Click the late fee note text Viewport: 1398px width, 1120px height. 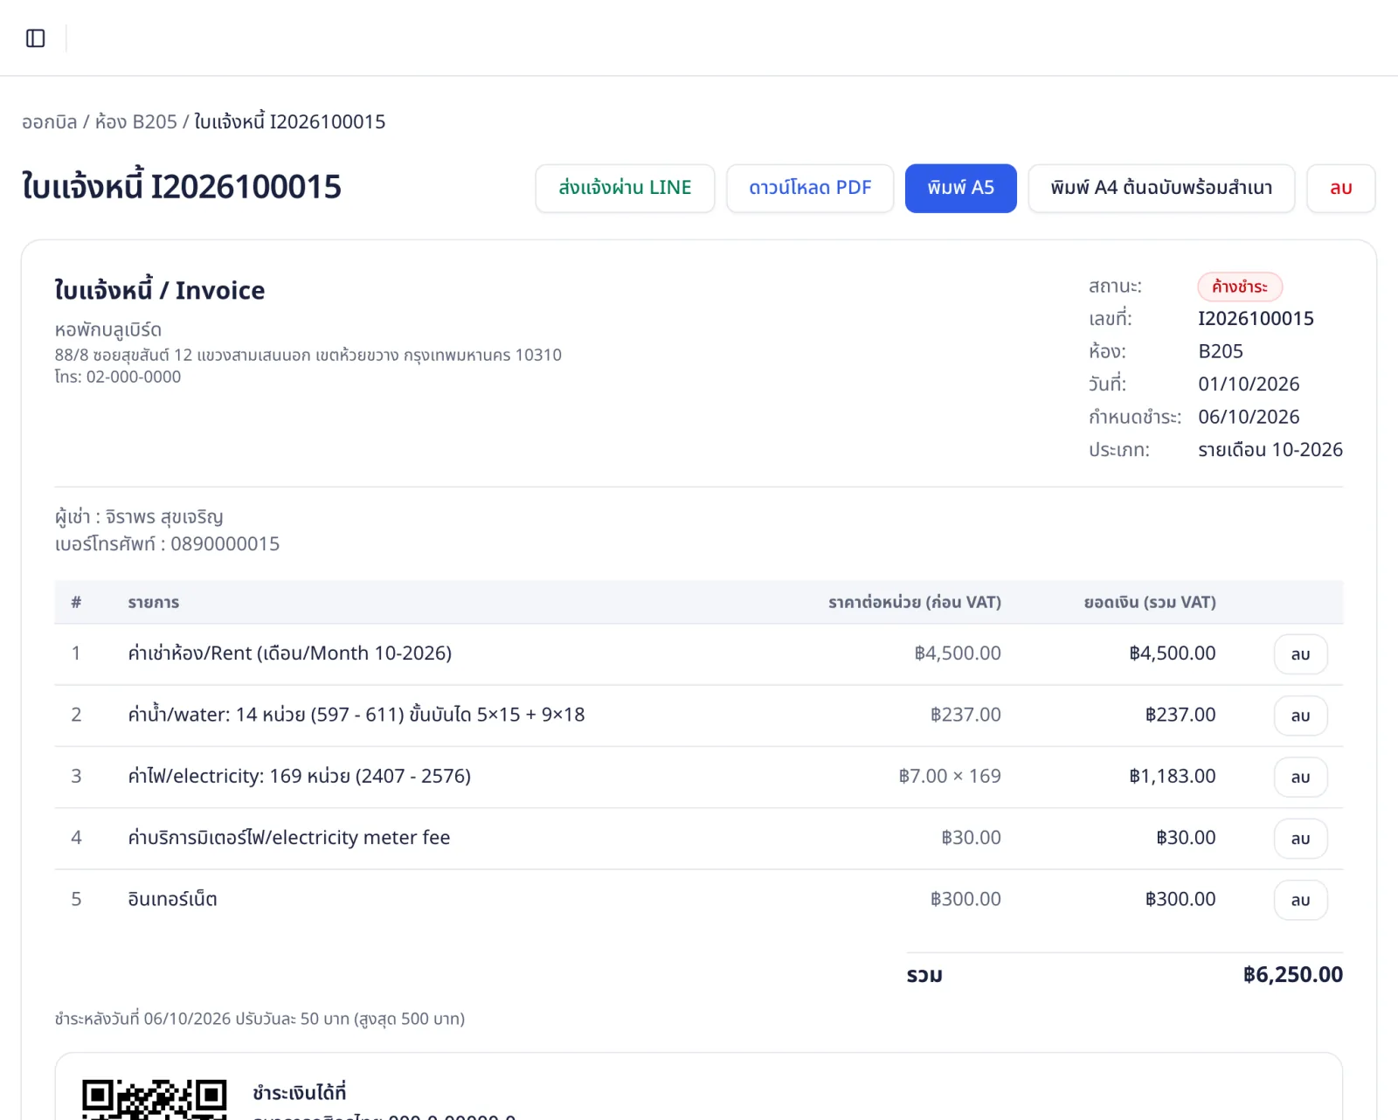tap(260, 1019)
